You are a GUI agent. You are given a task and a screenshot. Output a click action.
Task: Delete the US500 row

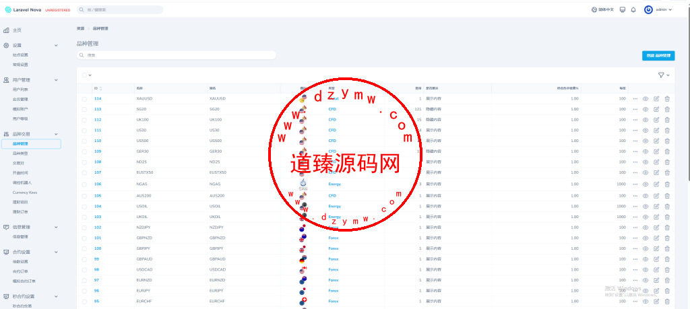(667, 141)
